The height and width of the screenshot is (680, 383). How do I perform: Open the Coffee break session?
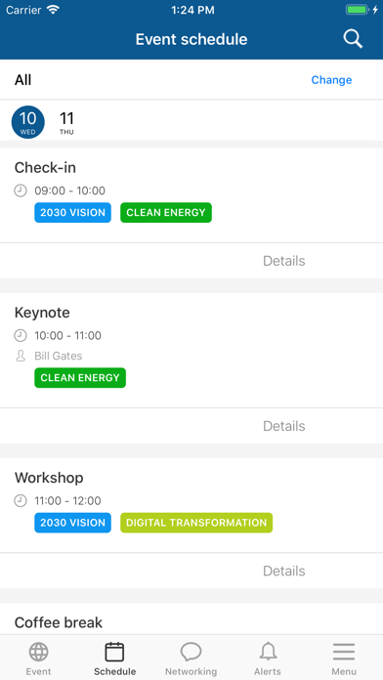point(59,622)
